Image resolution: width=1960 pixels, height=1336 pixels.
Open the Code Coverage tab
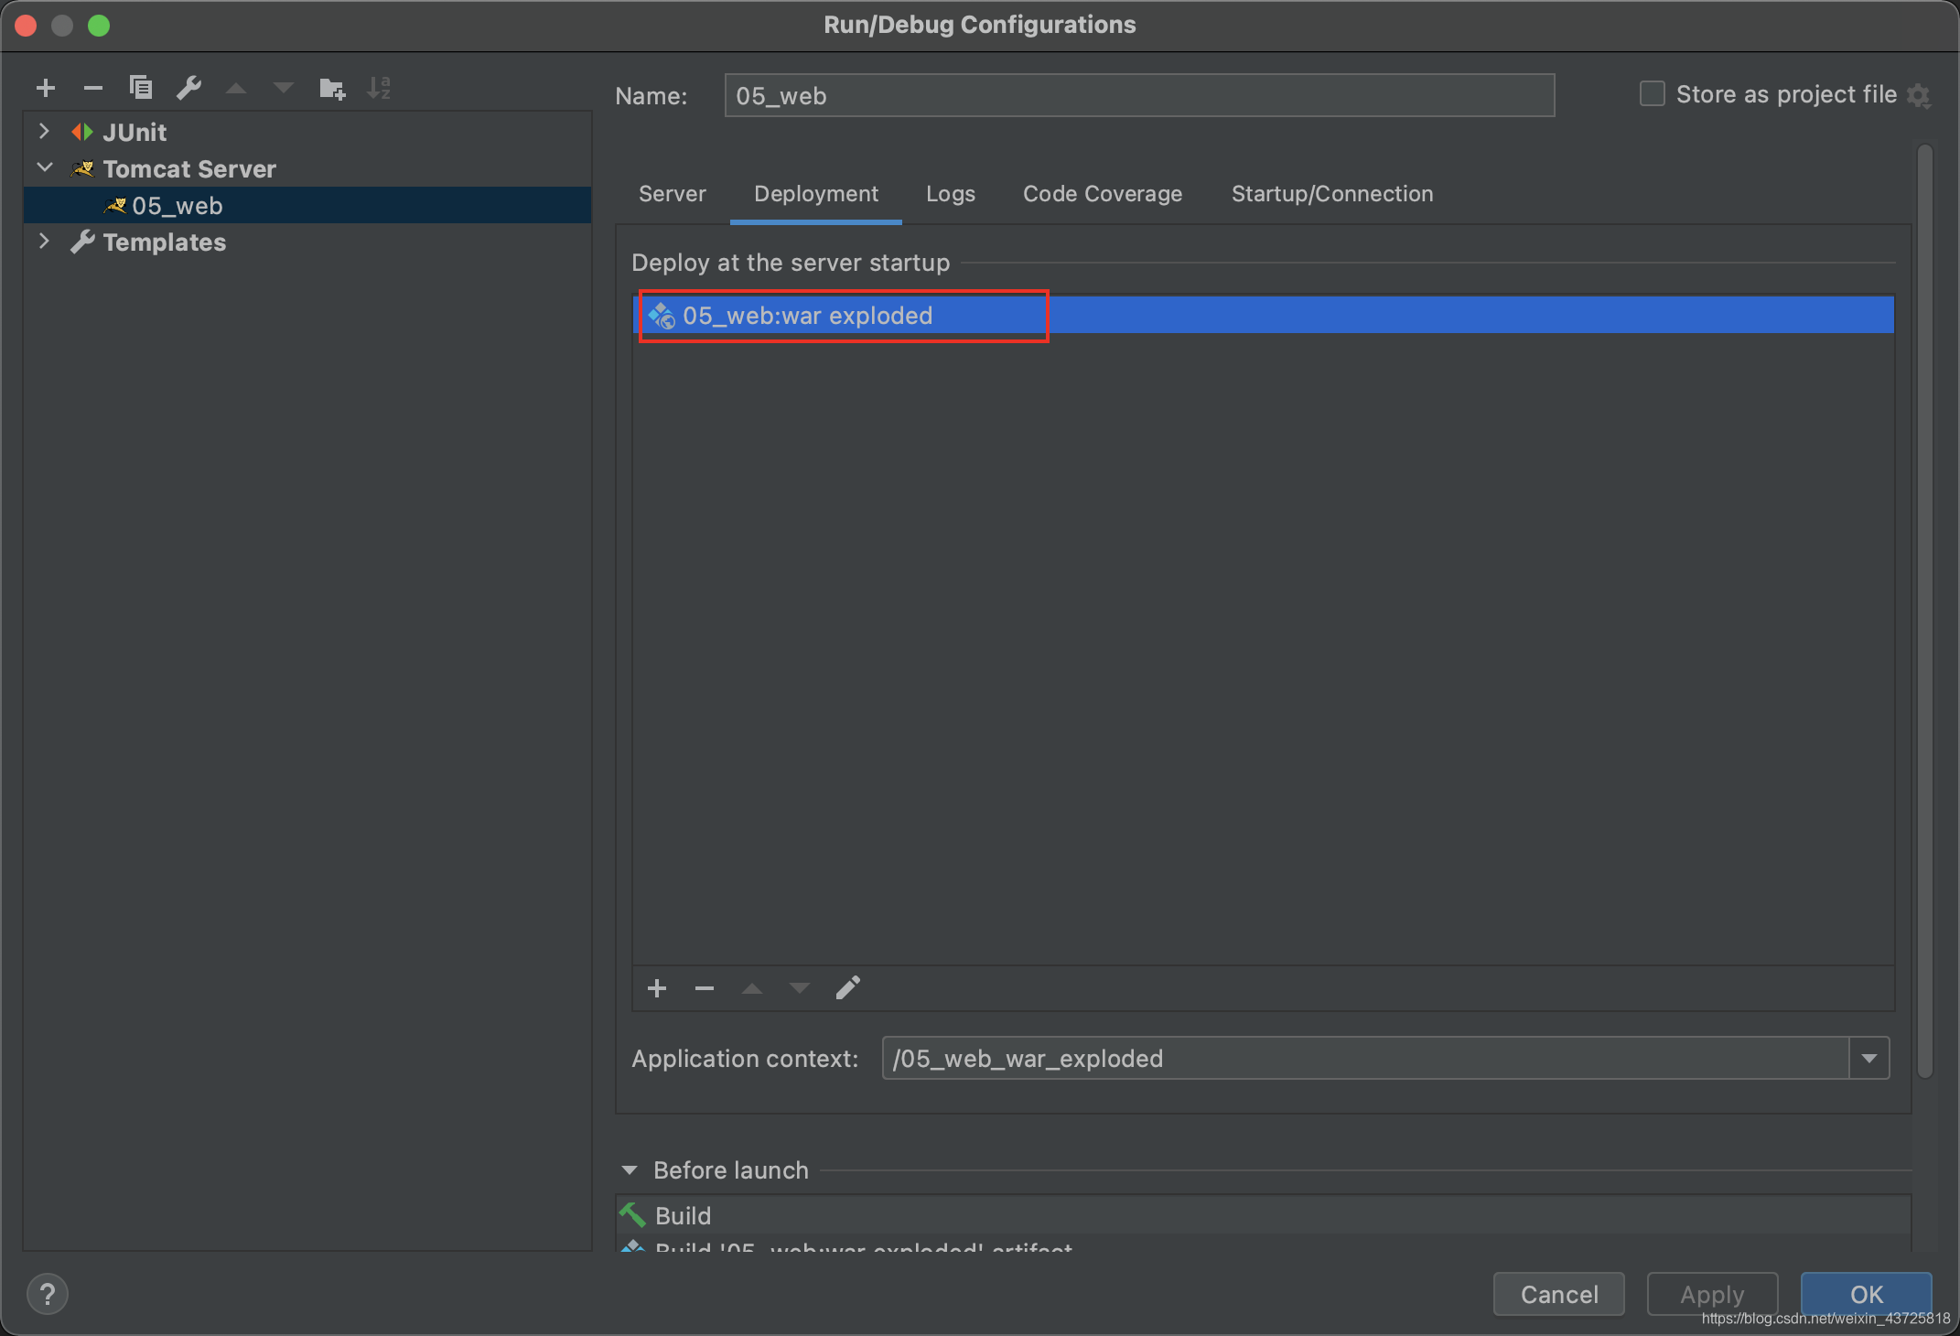pyautogui.click(x=1103, y=194)
